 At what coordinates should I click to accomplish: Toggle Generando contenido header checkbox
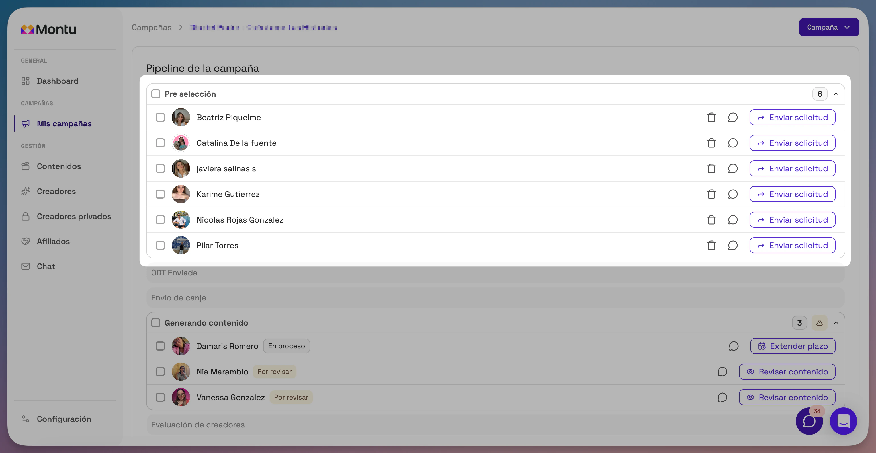pyautogui.click(x=156, y=322)
